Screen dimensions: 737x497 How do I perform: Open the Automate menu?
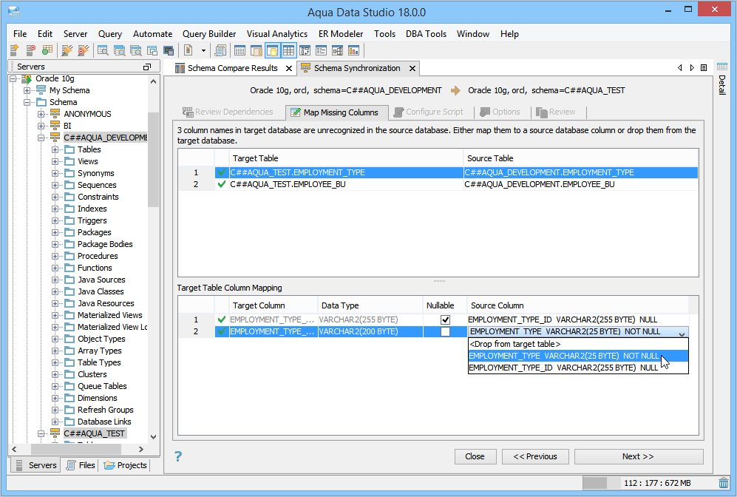click(x=152, y=34)
